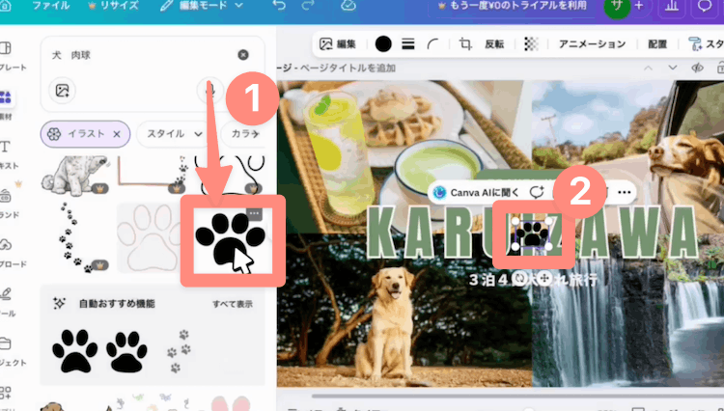Viewport: 724px width, 411px height.
Task: Open the リサイズ menu
Action: [113, 6]
